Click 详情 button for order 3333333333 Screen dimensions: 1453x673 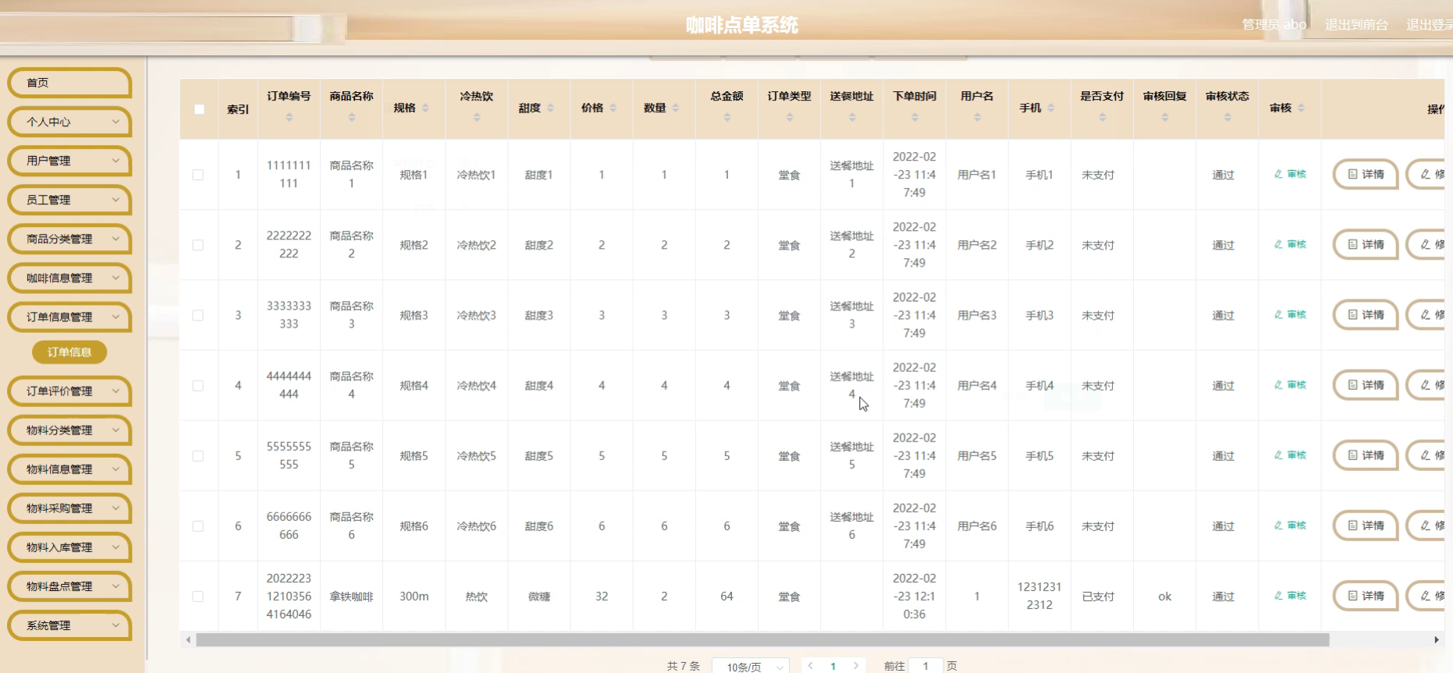tap(1366, 315)
